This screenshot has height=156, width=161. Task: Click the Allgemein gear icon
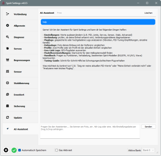coord(8,25)
